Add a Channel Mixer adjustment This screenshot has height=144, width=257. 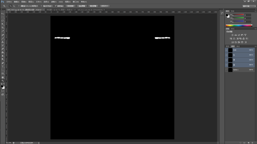[244, 39]
